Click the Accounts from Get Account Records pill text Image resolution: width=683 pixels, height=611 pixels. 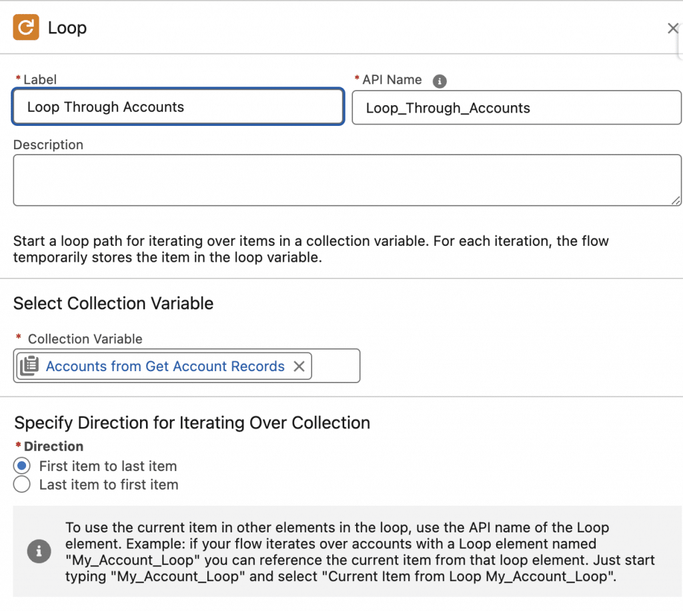point(165,366)
